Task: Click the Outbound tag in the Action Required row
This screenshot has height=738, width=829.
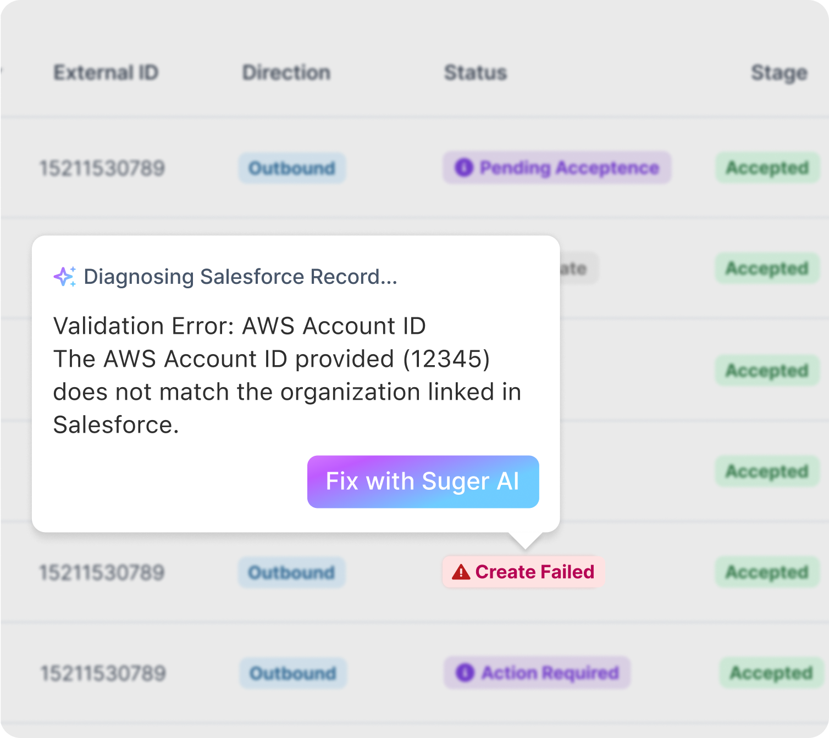Action: coord(292,673)
